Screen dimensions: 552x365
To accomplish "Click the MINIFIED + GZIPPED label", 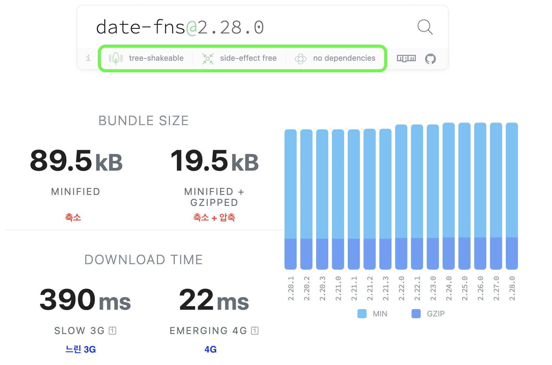I will point(214,197).
